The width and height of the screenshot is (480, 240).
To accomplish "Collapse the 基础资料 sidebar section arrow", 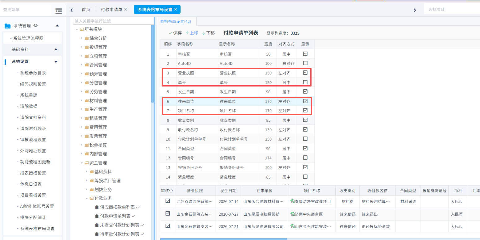I will pyautogui.click(x=56, y=49).
